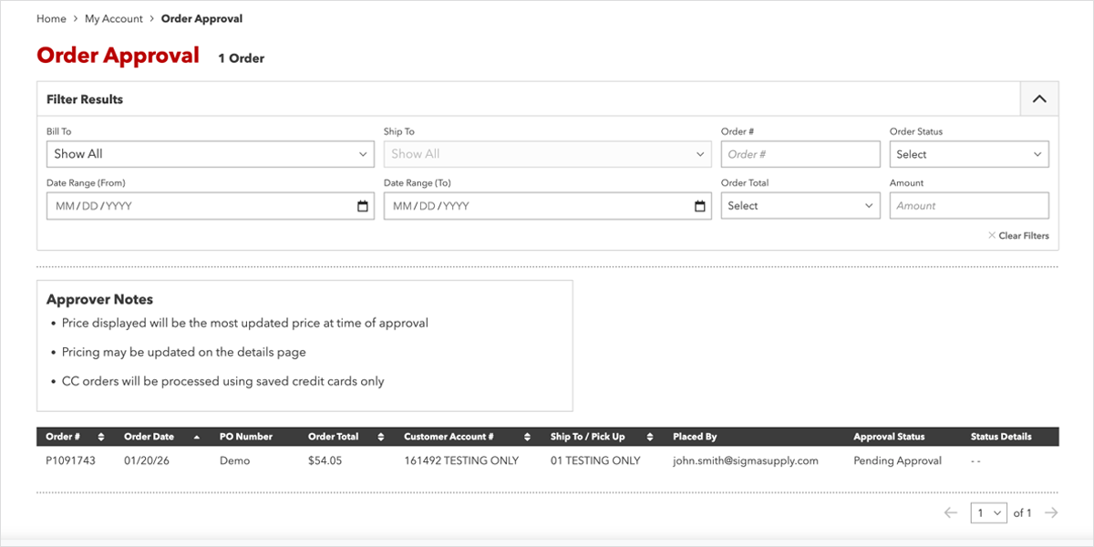Open the page number selector

[988, 513]
